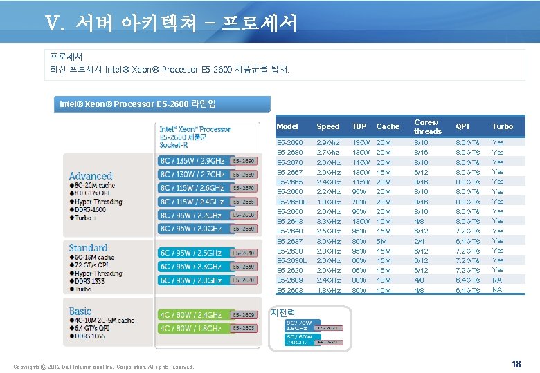The height and width of the screenshot is (373, 540).
Task: Click the "5M" cache cell for E5-2637
Action: (x=381, y=242)
